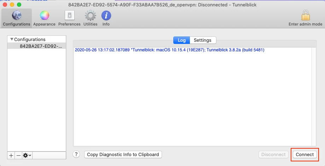This screenshot has height=166, width=325.
Task: Open the Info pane
Action: point(106,18)
